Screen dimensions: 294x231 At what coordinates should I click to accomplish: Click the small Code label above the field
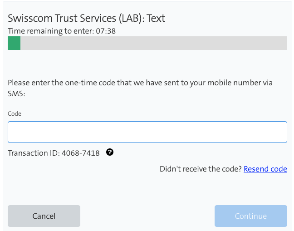pos(15,113)
